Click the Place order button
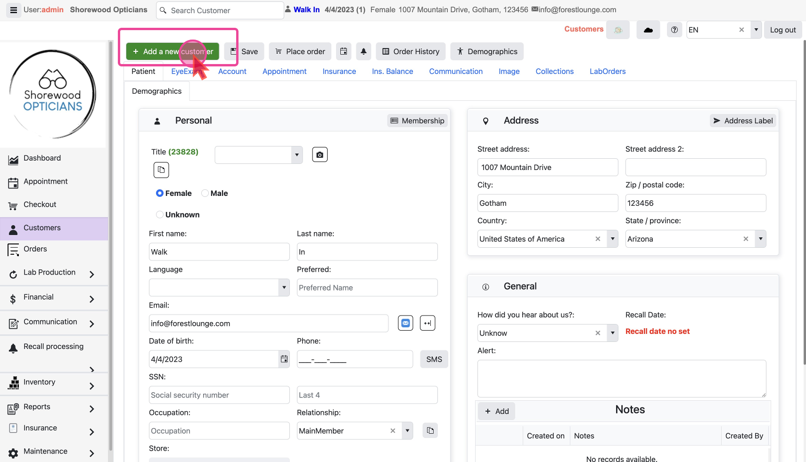806x462 pixels. [x=300, y=51]
